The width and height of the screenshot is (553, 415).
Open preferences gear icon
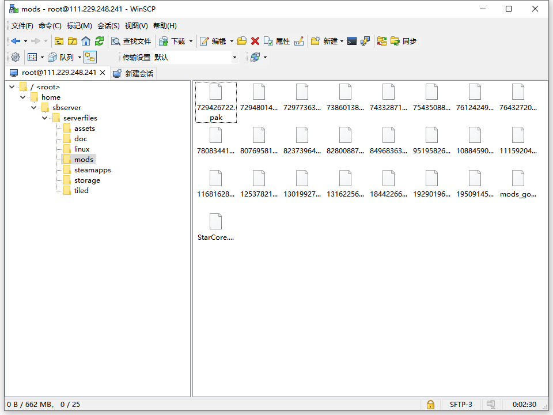(x=16, y=57)
